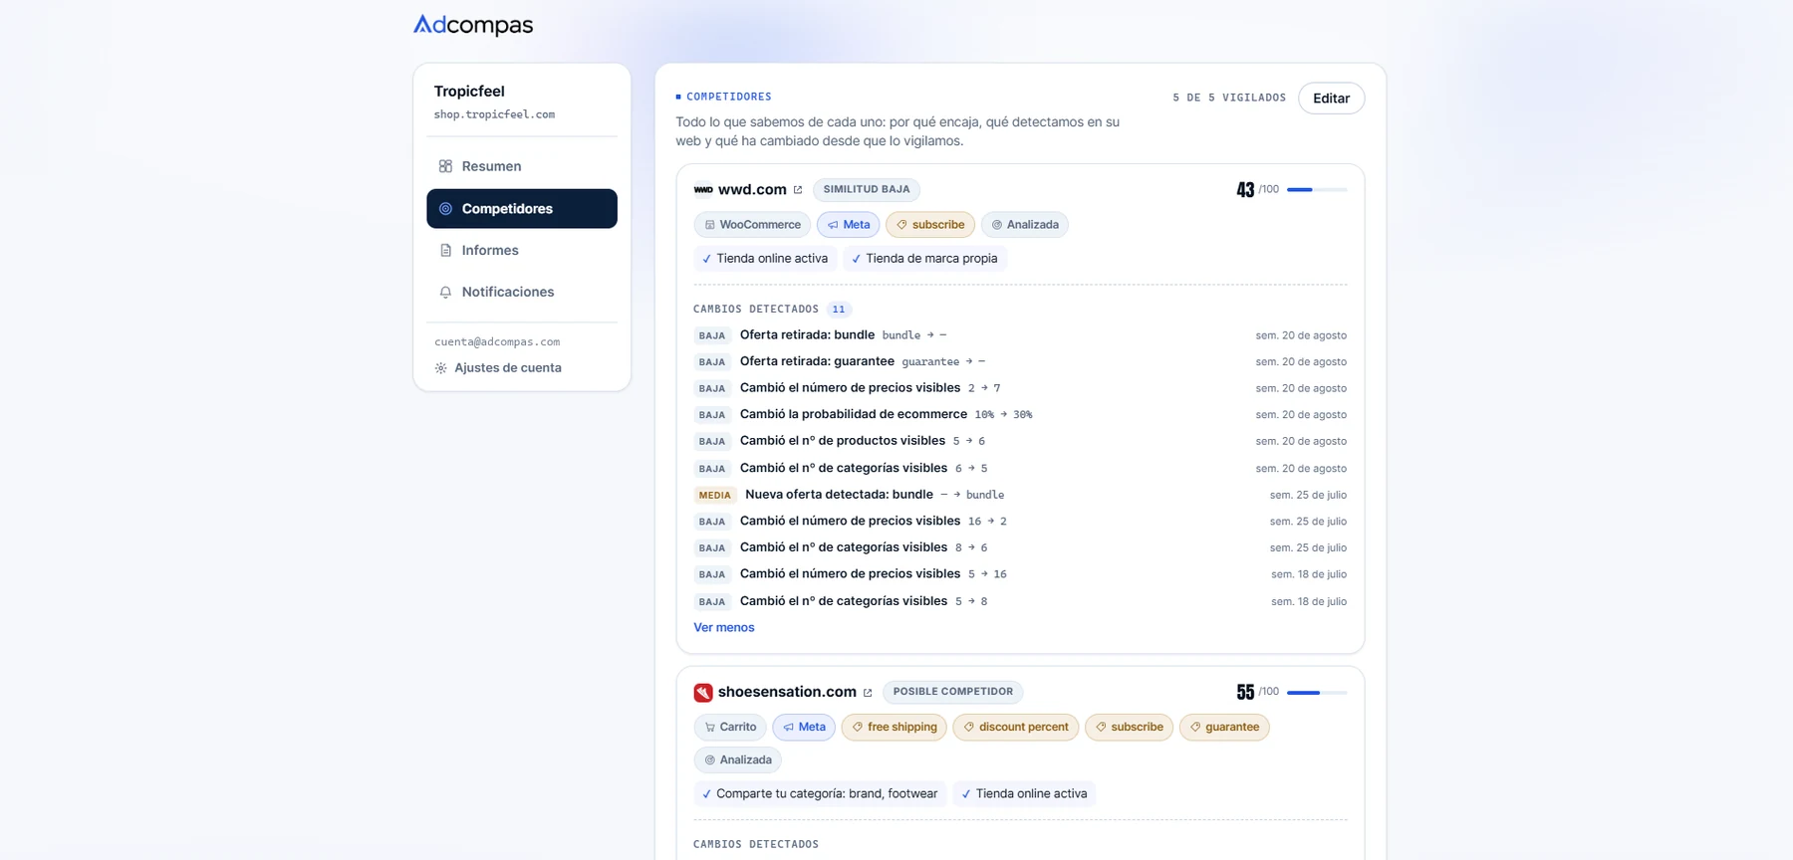Click the Competidores target icon
The width and height of the screenshot is (1793, 860).
(x=445, y=209)
